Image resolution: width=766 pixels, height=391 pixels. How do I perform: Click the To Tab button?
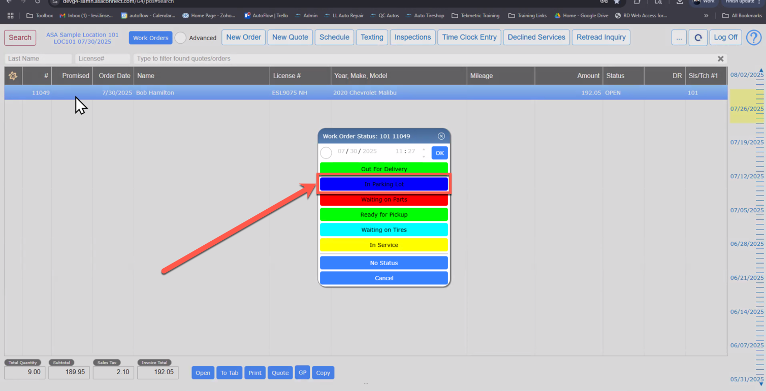click(229, 373)
